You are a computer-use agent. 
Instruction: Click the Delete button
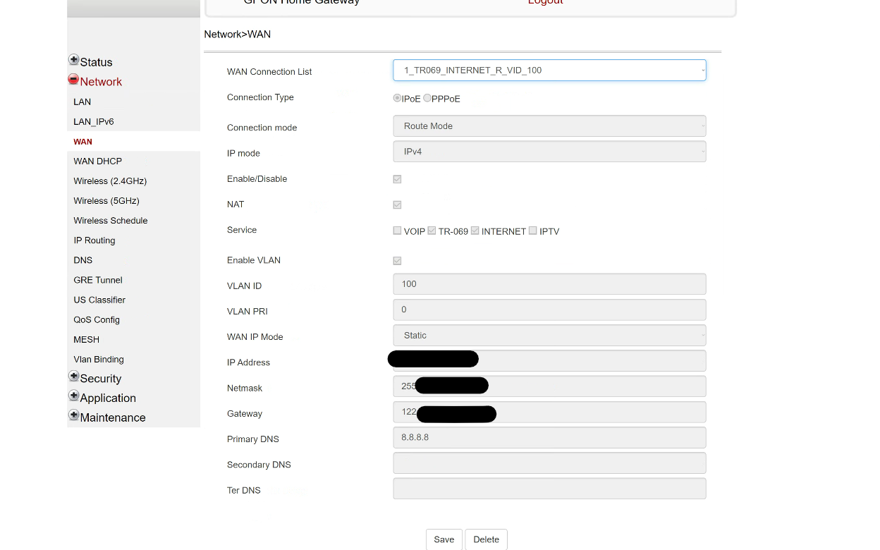(486, 539)
